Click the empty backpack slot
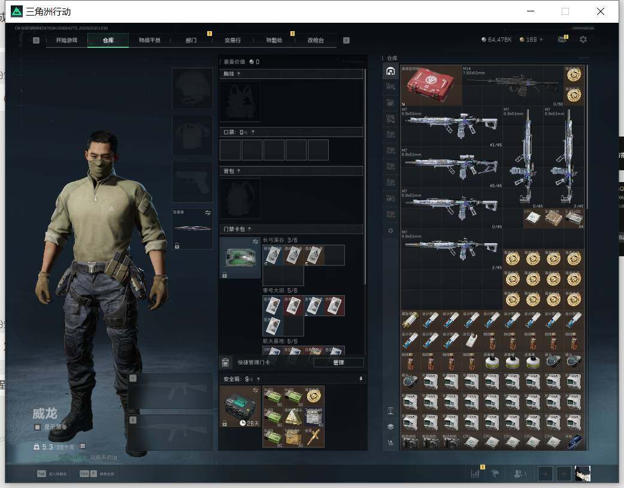This screenshot has width=624, height=488. point(240,198)
